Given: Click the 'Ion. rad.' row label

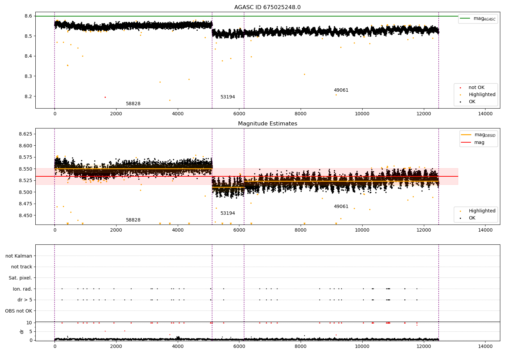Looking at the screenshot, I should pos(23,289).
